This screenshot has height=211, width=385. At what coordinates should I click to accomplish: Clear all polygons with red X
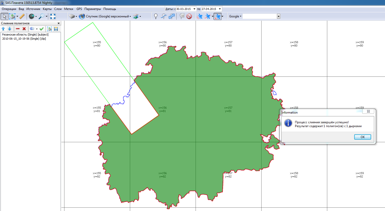coord(24,29)
